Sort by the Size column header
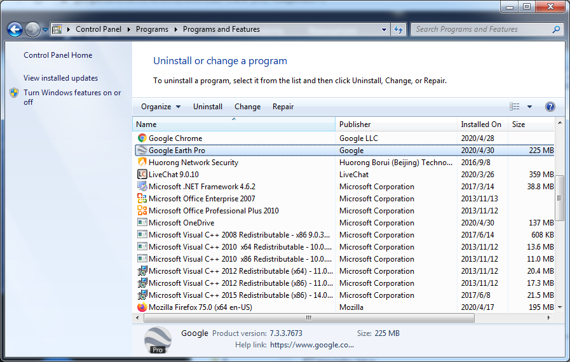 click(531, 124)
